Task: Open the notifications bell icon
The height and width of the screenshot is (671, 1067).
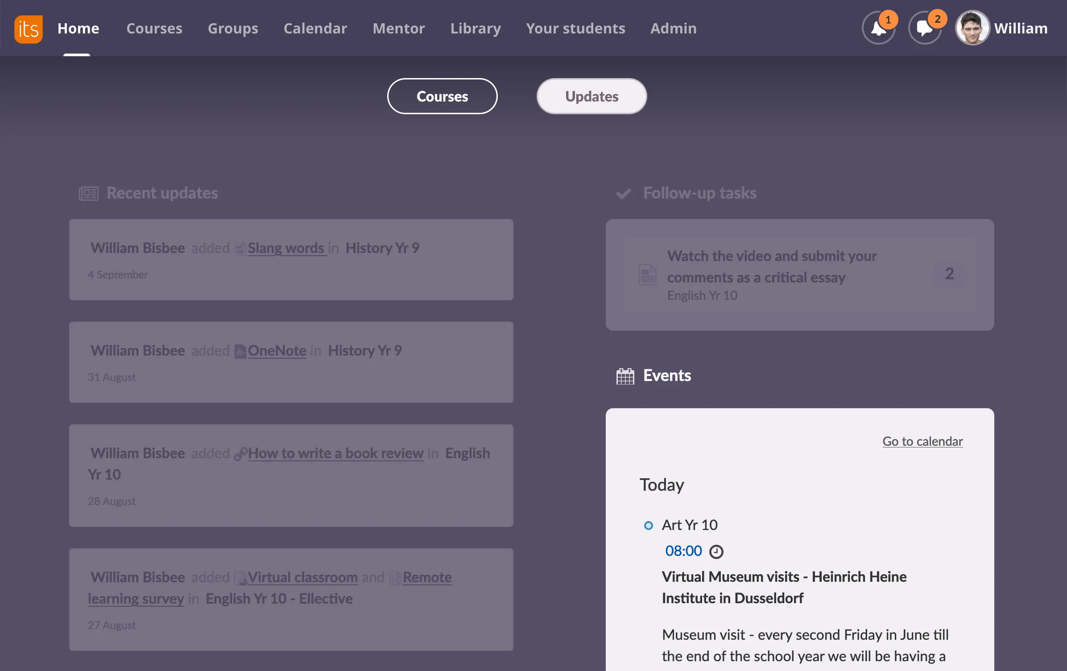Action: [878, 29]
